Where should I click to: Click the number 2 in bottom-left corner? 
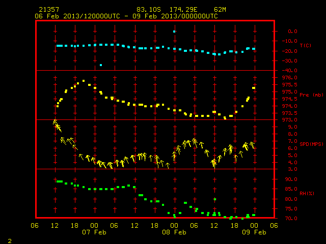10,241
